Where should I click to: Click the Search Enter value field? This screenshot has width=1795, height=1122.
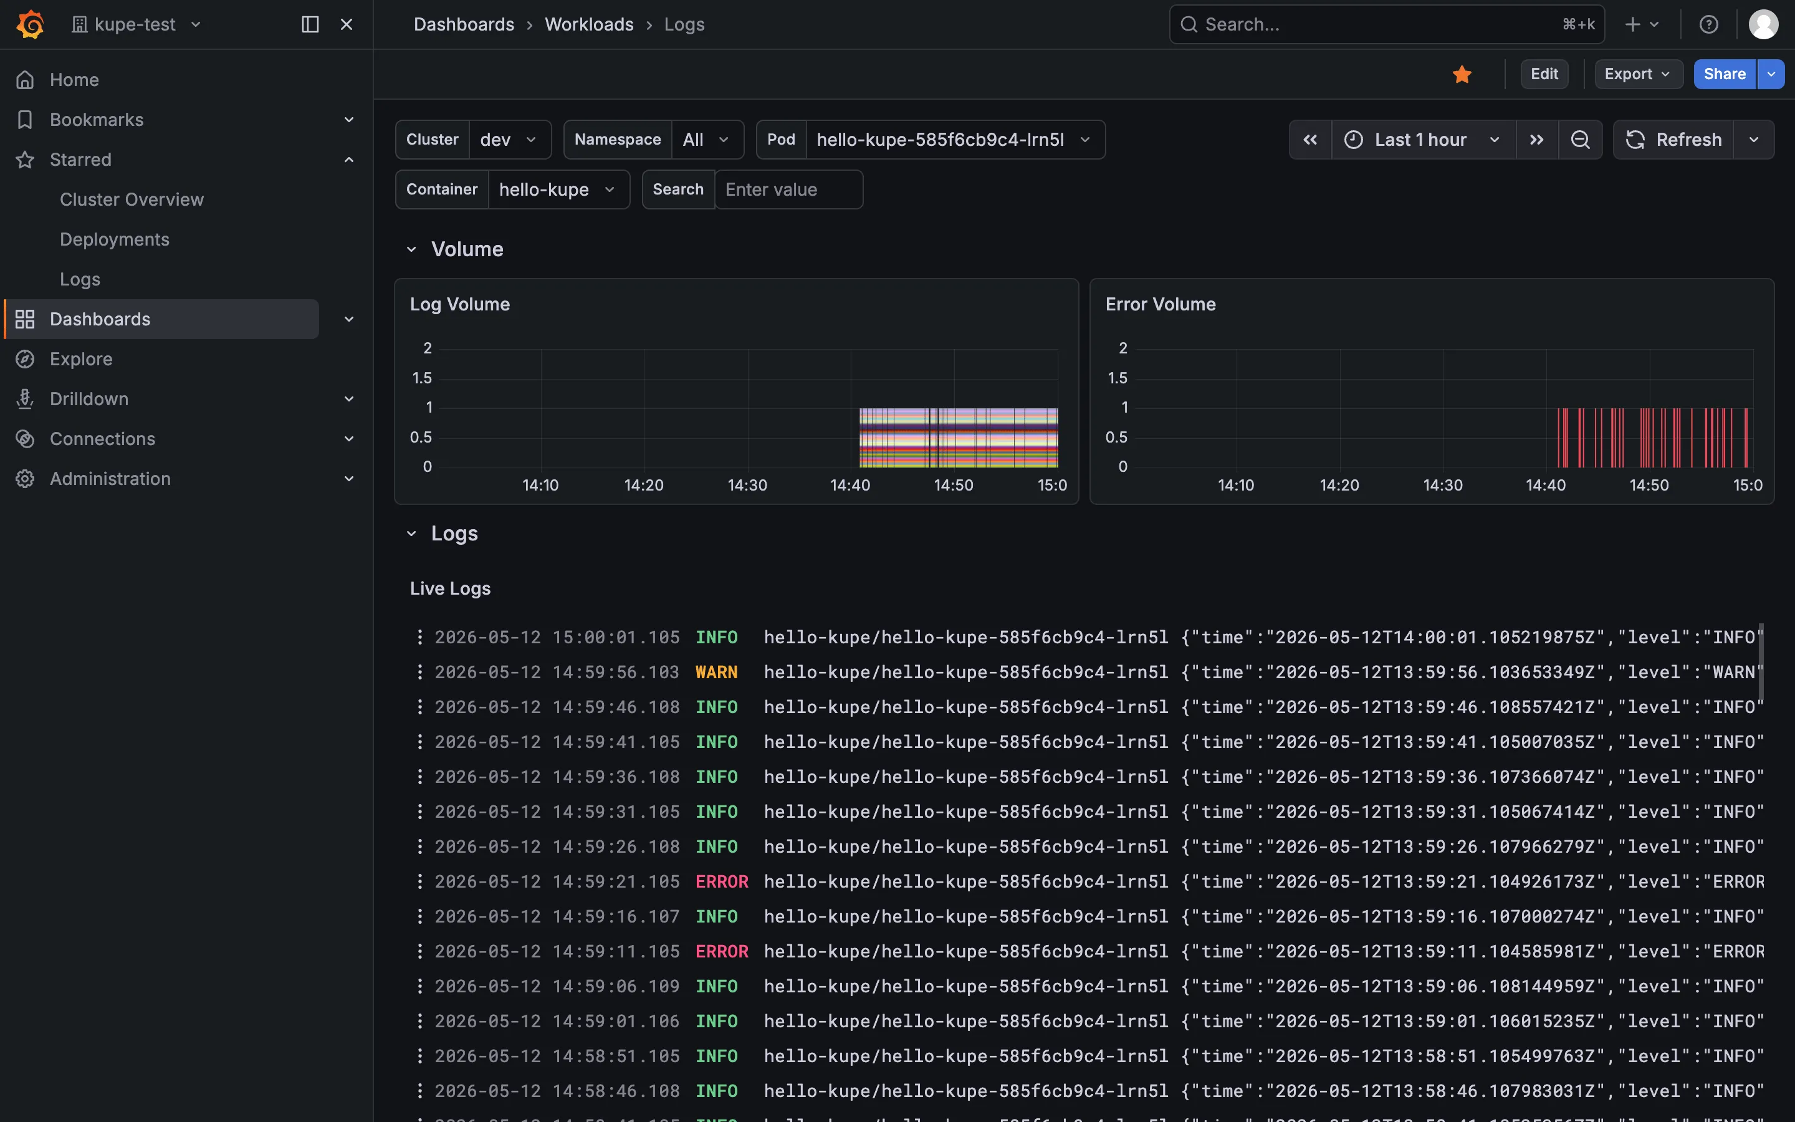coord(788,189)
